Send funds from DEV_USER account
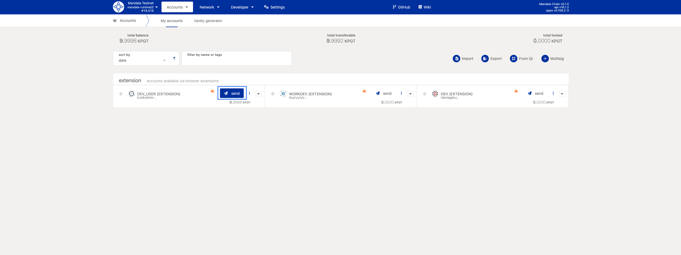 click(x=232, y=93)
